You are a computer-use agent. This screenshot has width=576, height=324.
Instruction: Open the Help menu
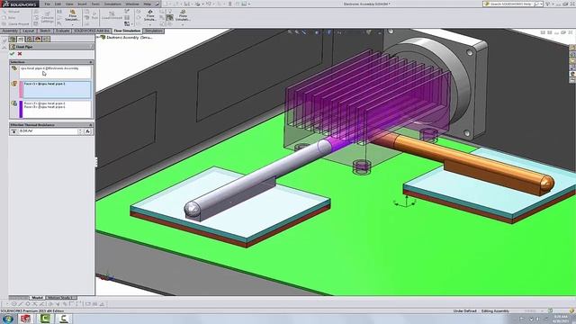click(148, 4)
